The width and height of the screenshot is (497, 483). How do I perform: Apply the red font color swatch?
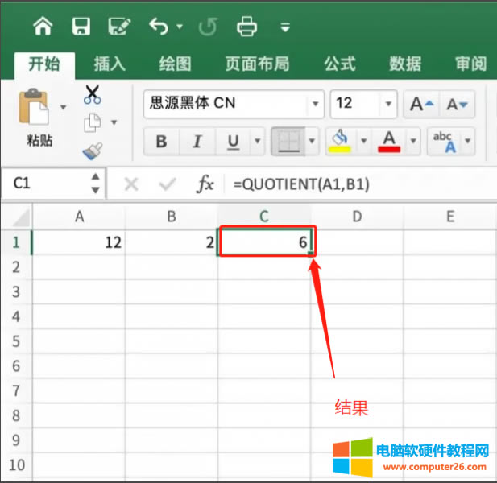[x=390, y=142]
